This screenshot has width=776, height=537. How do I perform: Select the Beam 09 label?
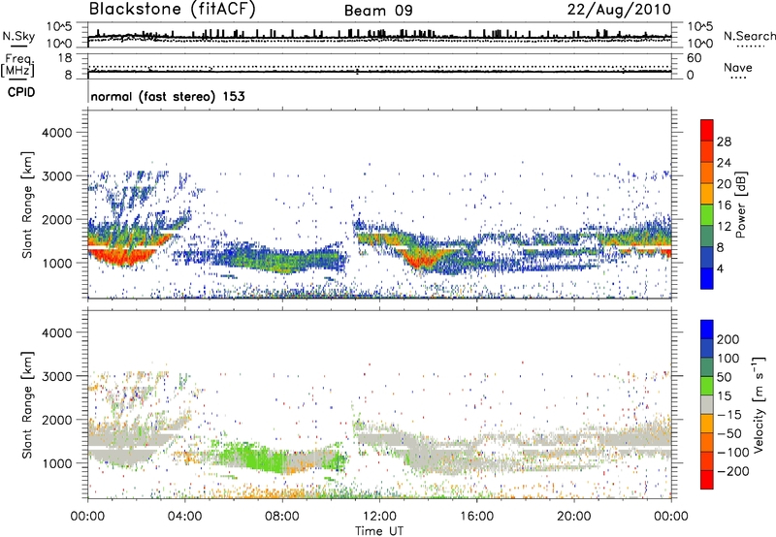coord(378,11)
